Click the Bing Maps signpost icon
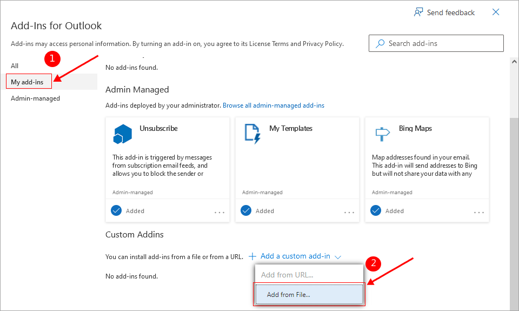Image resolution: width=519 pixels, height=311 pixels. click(382, 133)
